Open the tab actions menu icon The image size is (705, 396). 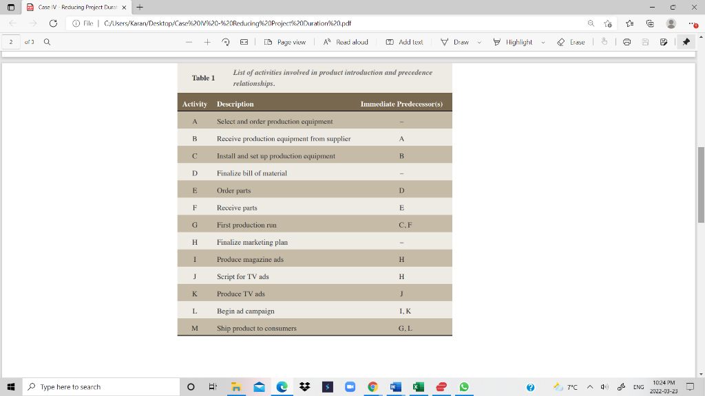(x=11, y=7)
